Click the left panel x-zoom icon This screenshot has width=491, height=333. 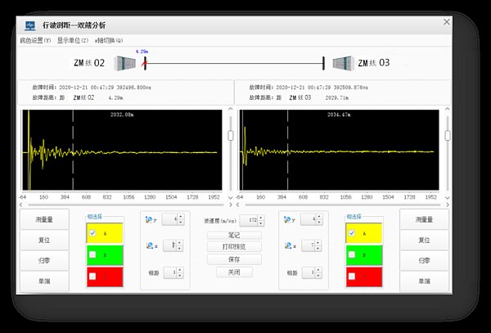tap(147, 245)
